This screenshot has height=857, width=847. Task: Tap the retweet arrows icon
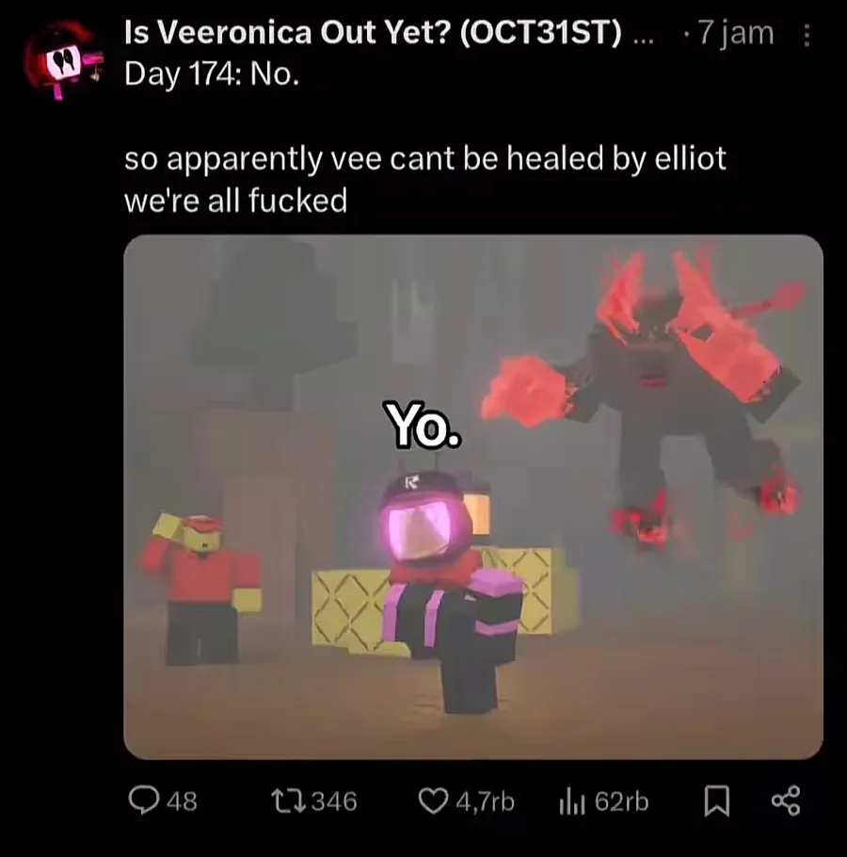290,800
